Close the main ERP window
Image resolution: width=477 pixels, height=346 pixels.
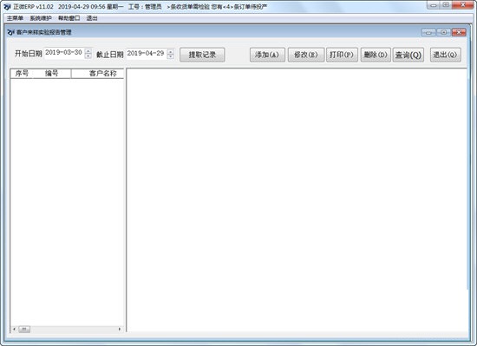[463, 5]
